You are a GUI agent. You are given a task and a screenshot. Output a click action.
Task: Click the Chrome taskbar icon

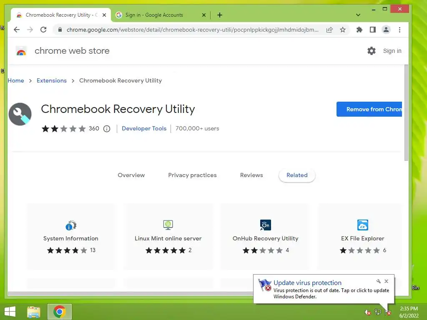[60, 312]
